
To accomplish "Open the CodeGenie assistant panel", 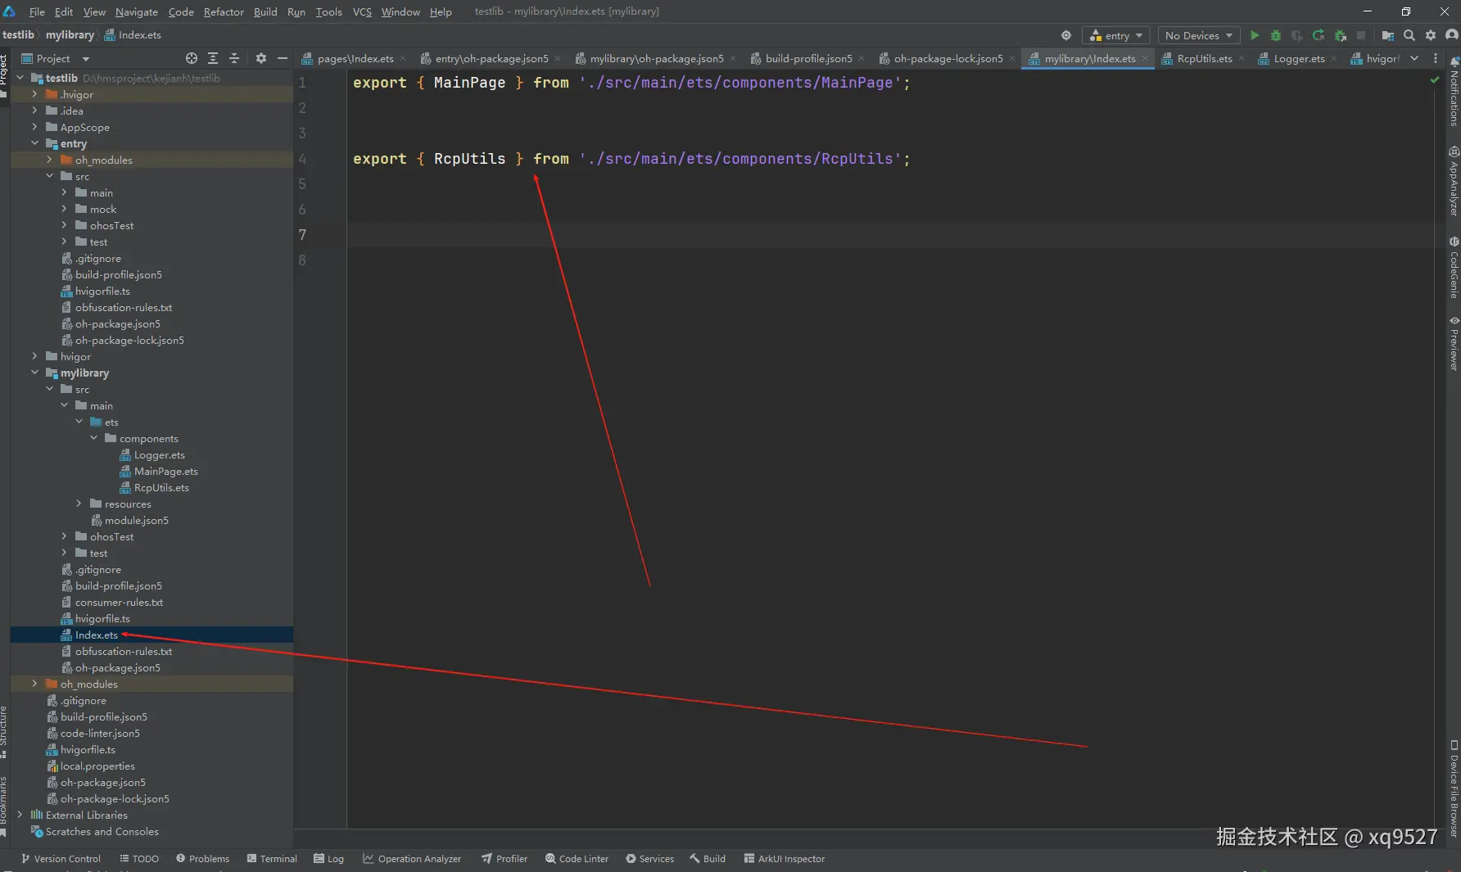I will click(1454, 268).
